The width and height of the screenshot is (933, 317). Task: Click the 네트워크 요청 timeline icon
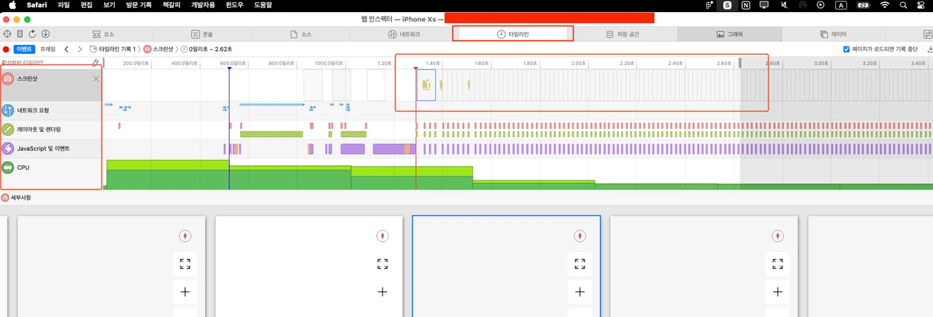(x=8, y=110)
